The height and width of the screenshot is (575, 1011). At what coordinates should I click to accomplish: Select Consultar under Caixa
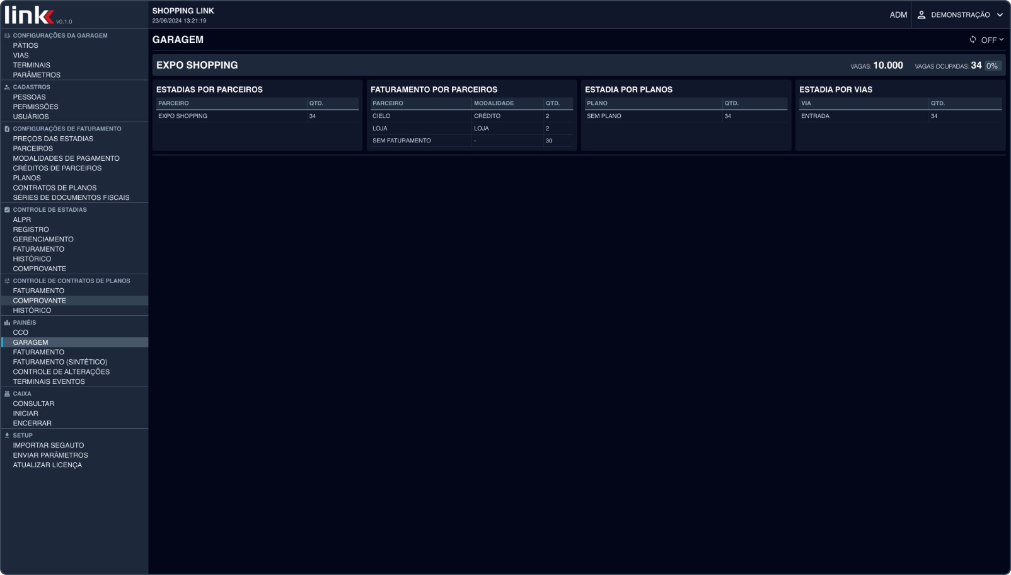(74, 404)
